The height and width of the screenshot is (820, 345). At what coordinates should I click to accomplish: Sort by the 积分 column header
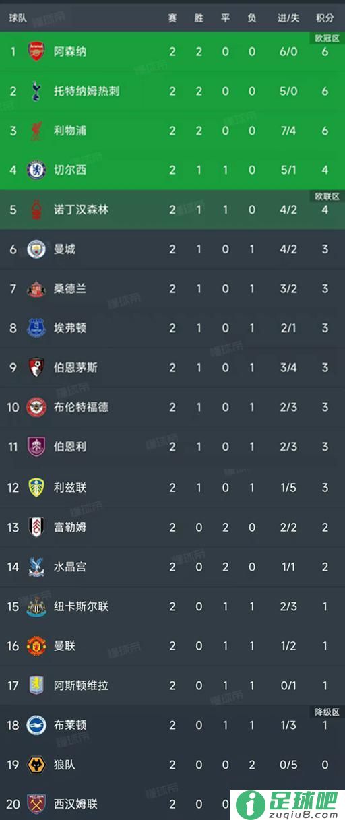coord(325,18)
